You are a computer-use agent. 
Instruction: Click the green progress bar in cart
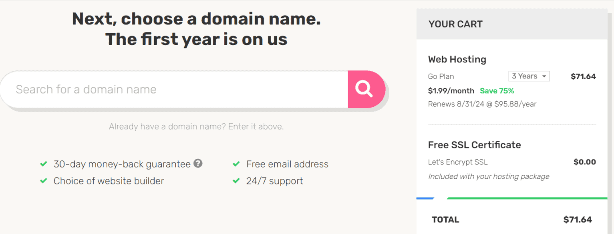coord(527,198)
